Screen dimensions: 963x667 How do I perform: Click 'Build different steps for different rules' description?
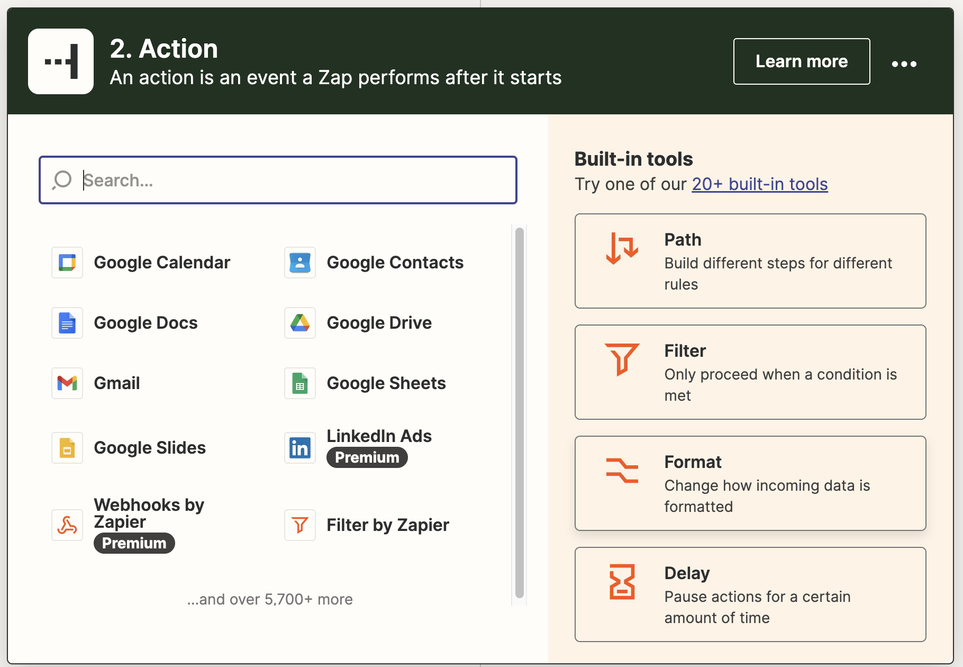pyautogui.click(x=778, y=274)
